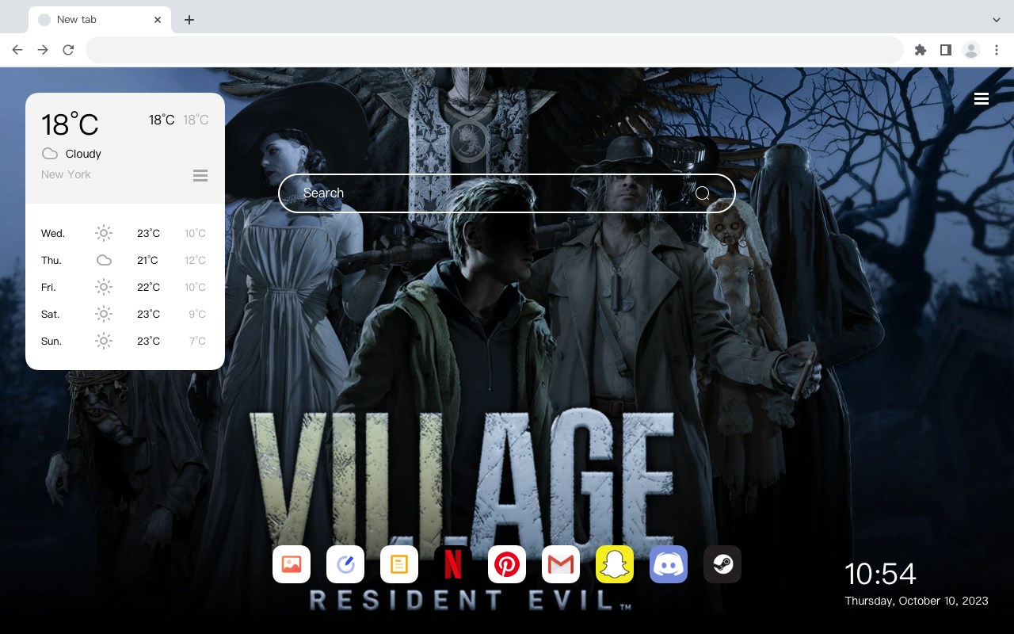
Task: Click Thursday's cloud forecast icon
Action: pyautogui.click(x=104, y=260)
